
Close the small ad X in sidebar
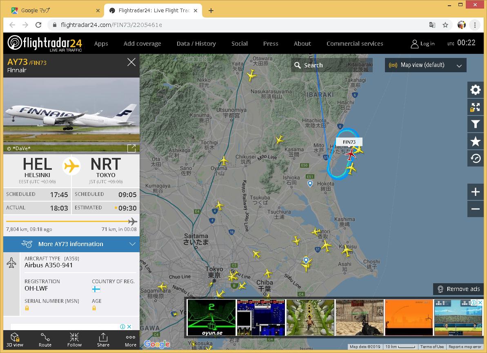(129, 326)
